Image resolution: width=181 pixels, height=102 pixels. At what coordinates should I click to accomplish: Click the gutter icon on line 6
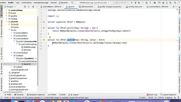pos(44,22)
